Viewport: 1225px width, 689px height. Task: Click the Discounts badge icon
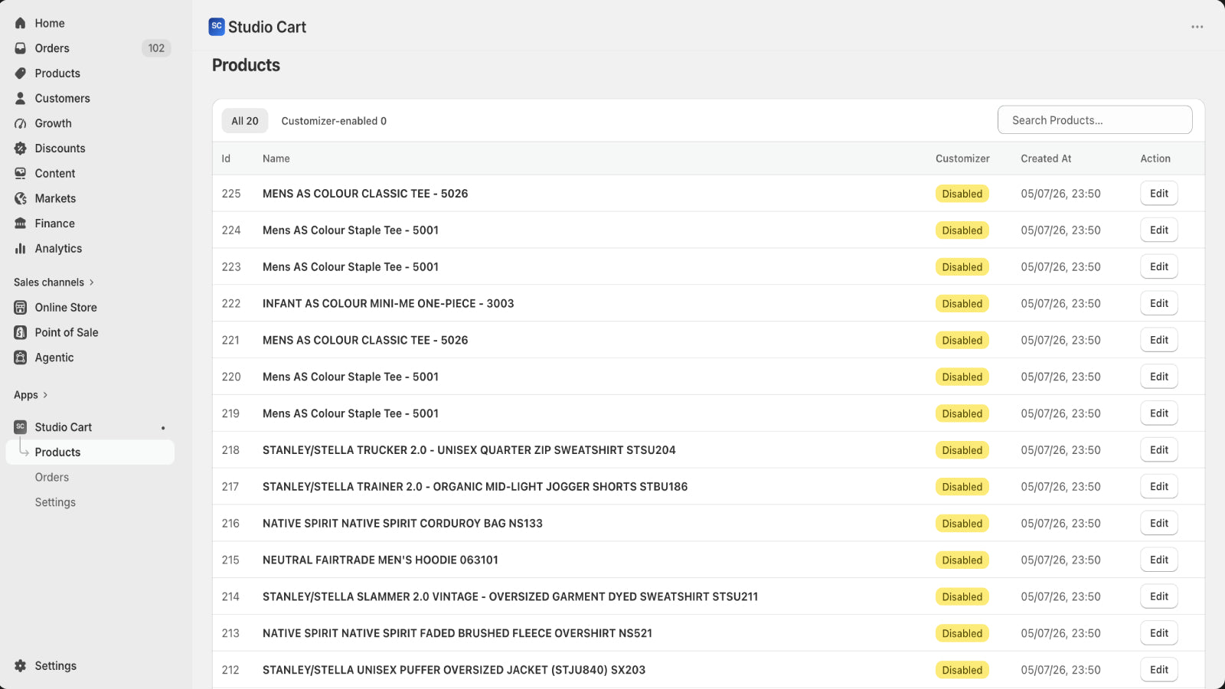(x=21, y=149)
